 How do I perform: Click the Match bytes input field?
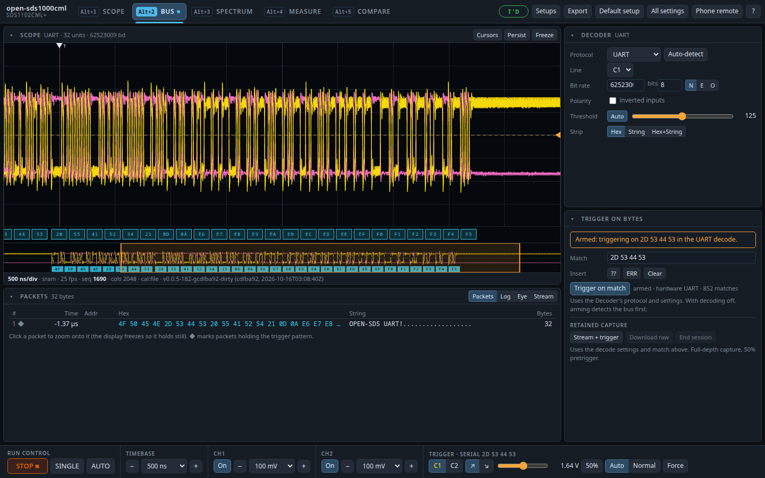coord(681,258)
